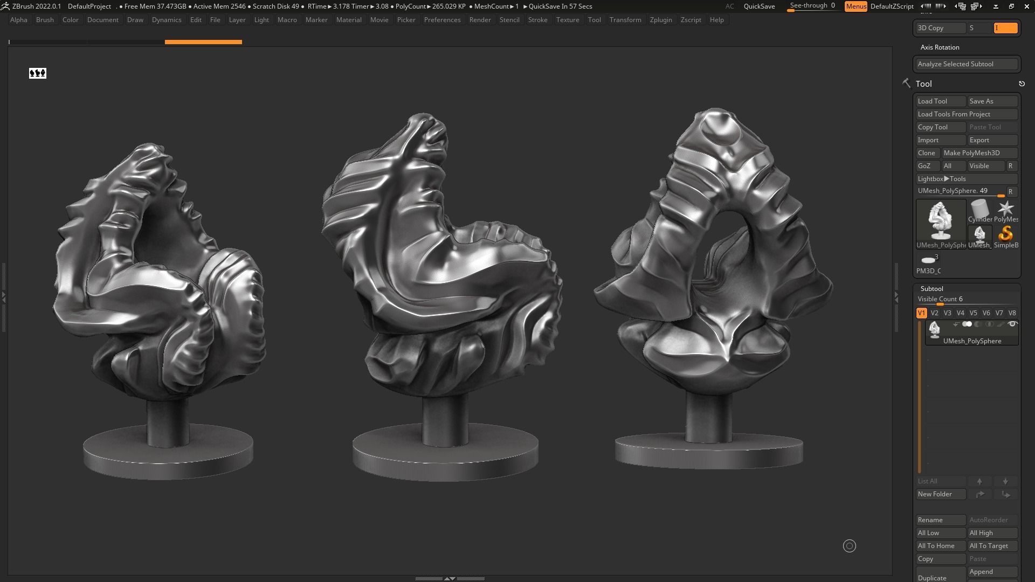Click the three-figure icon in the canvas corner
This screenshot has height=582, width=1035.
[38, 73]
